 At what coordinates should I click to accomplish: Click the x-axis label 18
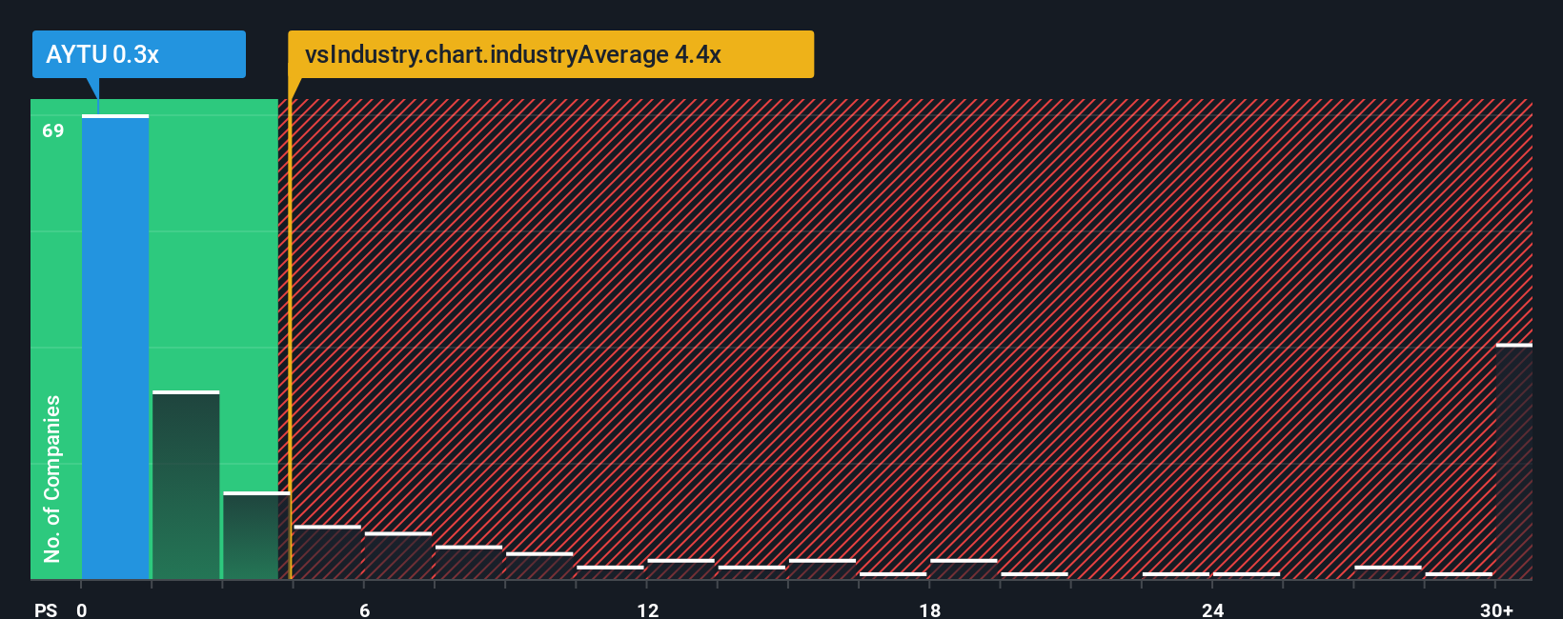coord(929,609)
